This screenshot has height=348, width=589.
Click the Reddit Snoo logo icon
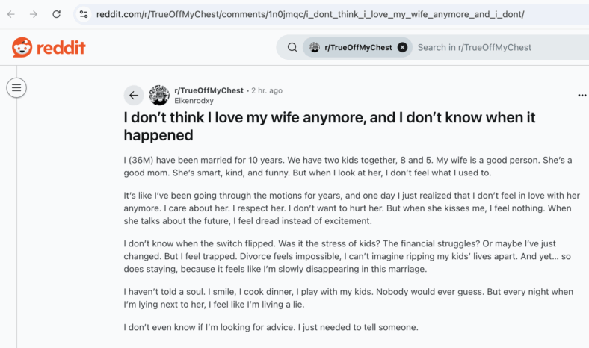tap(22, 47)
